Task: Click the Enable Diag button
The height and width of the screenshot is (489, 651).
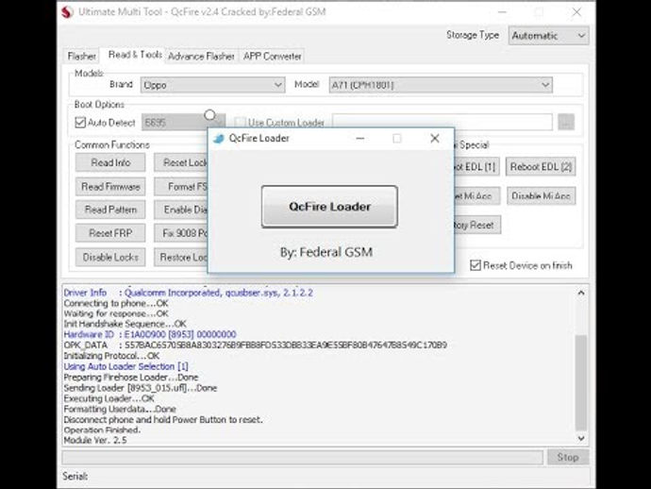Action: pos(180,210)
